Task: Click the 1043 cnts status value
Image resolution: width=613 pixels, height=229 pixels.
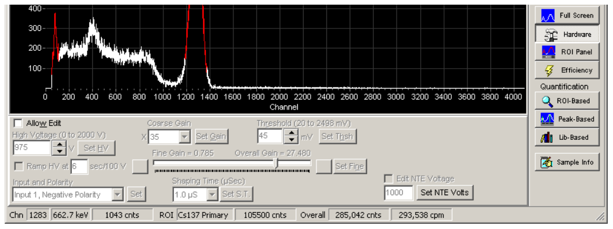Action: click(123, 215)
